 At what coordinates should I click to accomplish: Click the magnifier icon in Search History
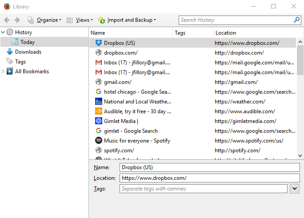(x=296, y=20)
